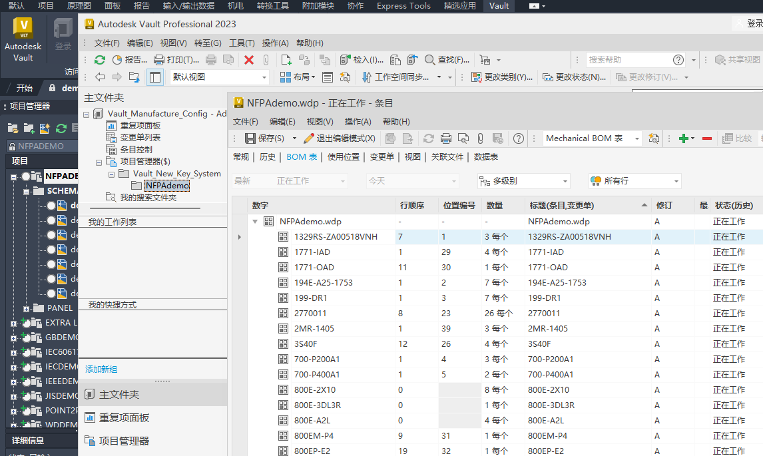
Task: Open the Reports pie chart button
Action: point(129,60)
